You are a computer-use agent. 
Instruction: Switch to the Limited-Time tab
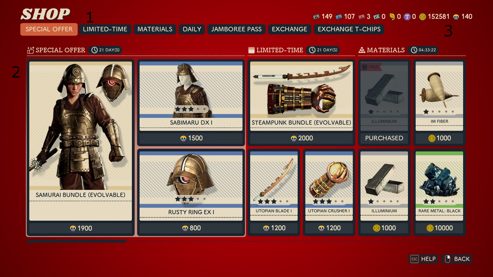point(105,29)
